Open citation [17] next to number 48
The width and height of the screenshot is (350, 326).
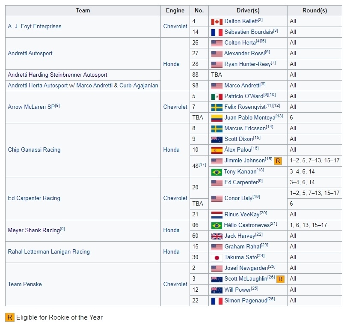(202, 164)
